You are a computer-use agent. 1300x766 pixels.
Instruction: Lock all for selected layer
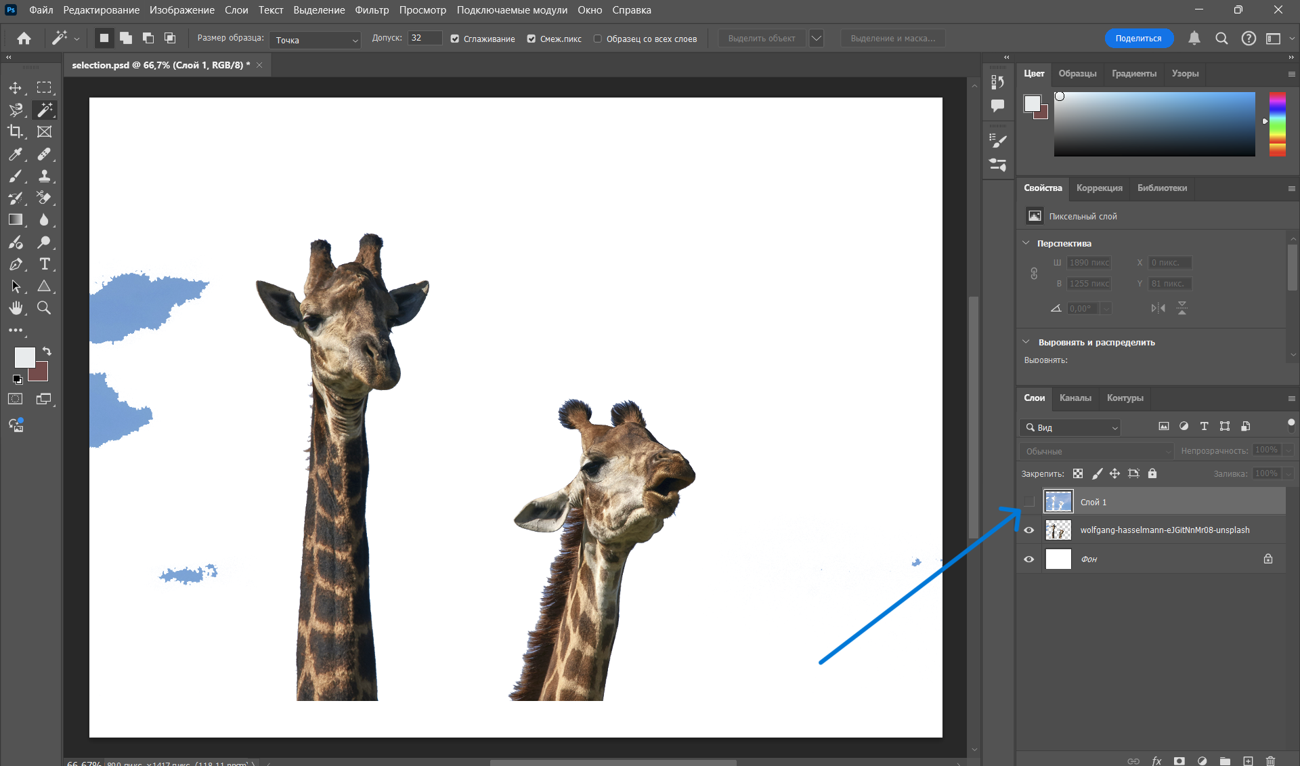coord(1152,473)
